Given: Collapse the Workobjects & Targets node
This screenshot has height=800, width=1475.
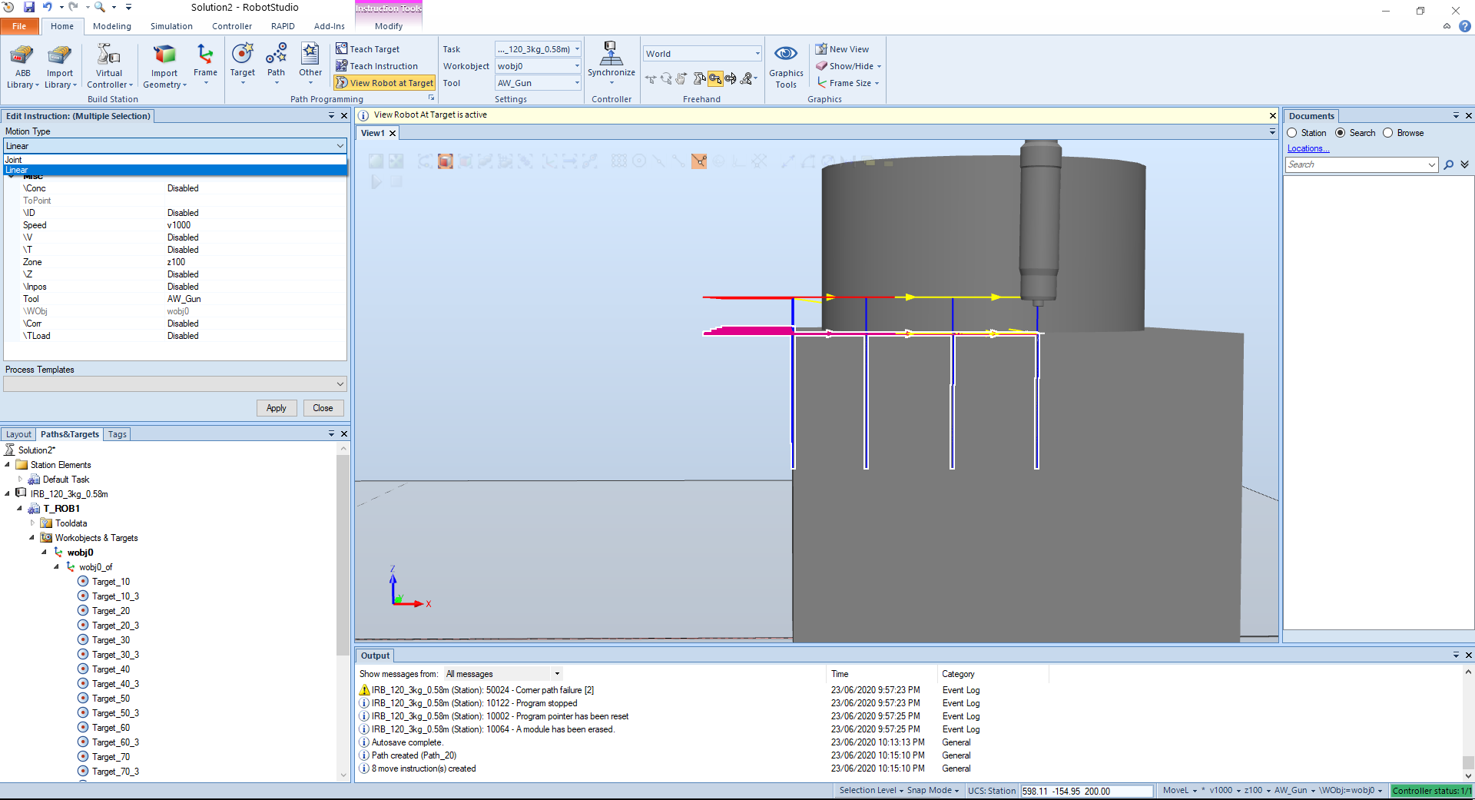Looking at the screenshot, I should (x=32, y=538).
